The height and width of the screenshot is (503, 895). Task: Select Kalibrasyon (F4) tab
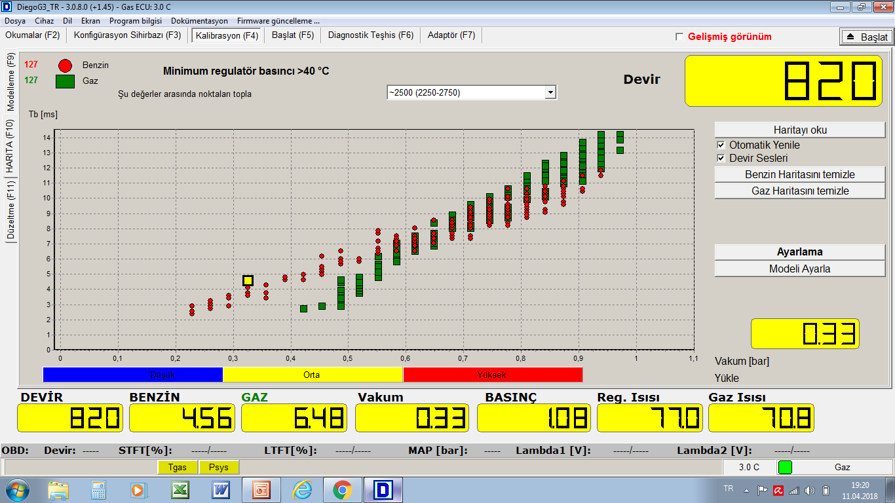tap(227, 35)
